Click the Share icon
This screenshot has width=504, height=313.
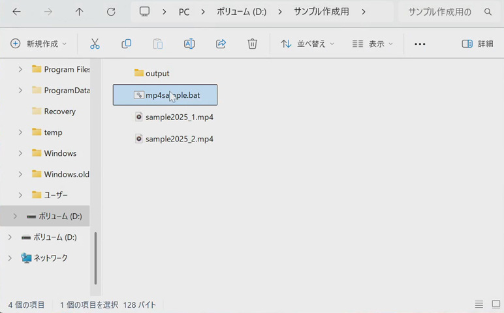click(221, 44)
